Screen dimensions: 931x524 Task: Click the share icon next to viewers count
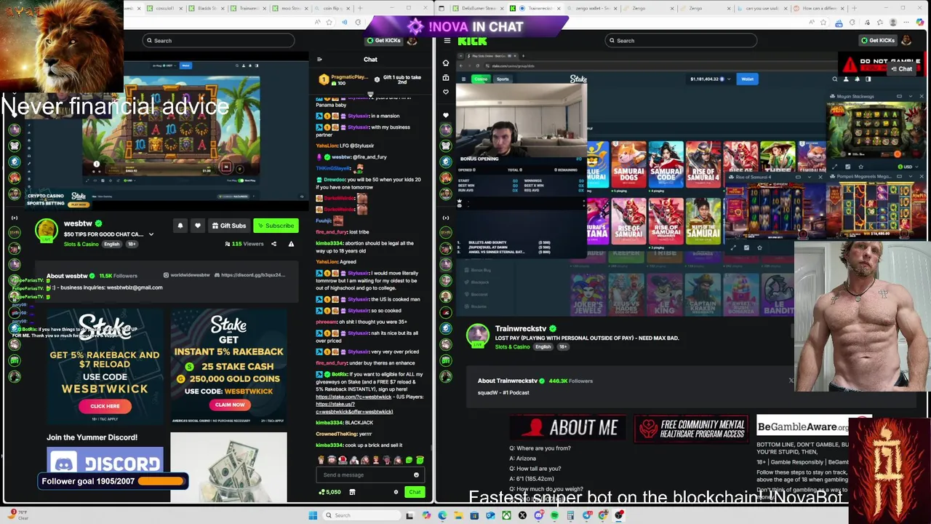pyautogui.click(x=273, y=244)
